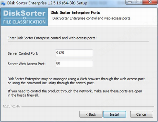
Task: Start installation with the Install button
Action: [x=114, y=114]
